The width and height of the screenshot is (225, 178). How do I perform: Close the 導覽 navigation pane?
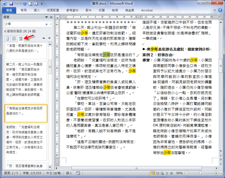[51, 17]
